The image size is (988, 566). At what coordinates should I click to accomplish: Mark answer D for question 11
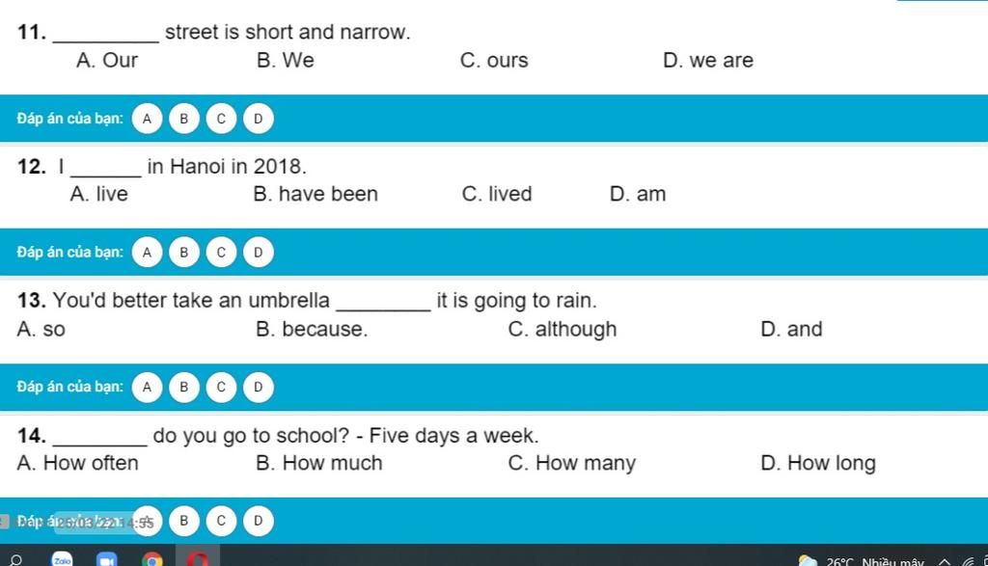pos(259,119)
